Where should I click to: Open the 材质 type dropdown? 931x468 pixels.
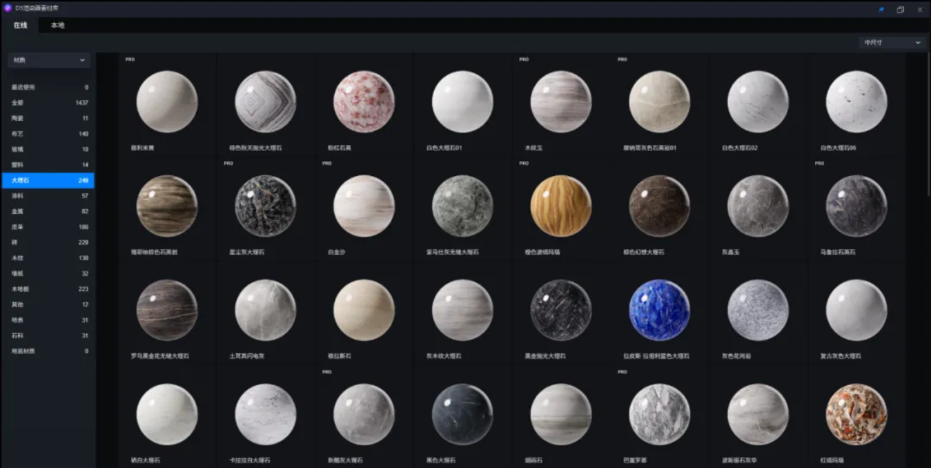click(x=49, y=60)
